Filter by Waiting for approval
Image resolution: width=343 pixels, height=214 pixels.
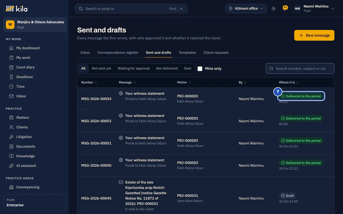133,68
